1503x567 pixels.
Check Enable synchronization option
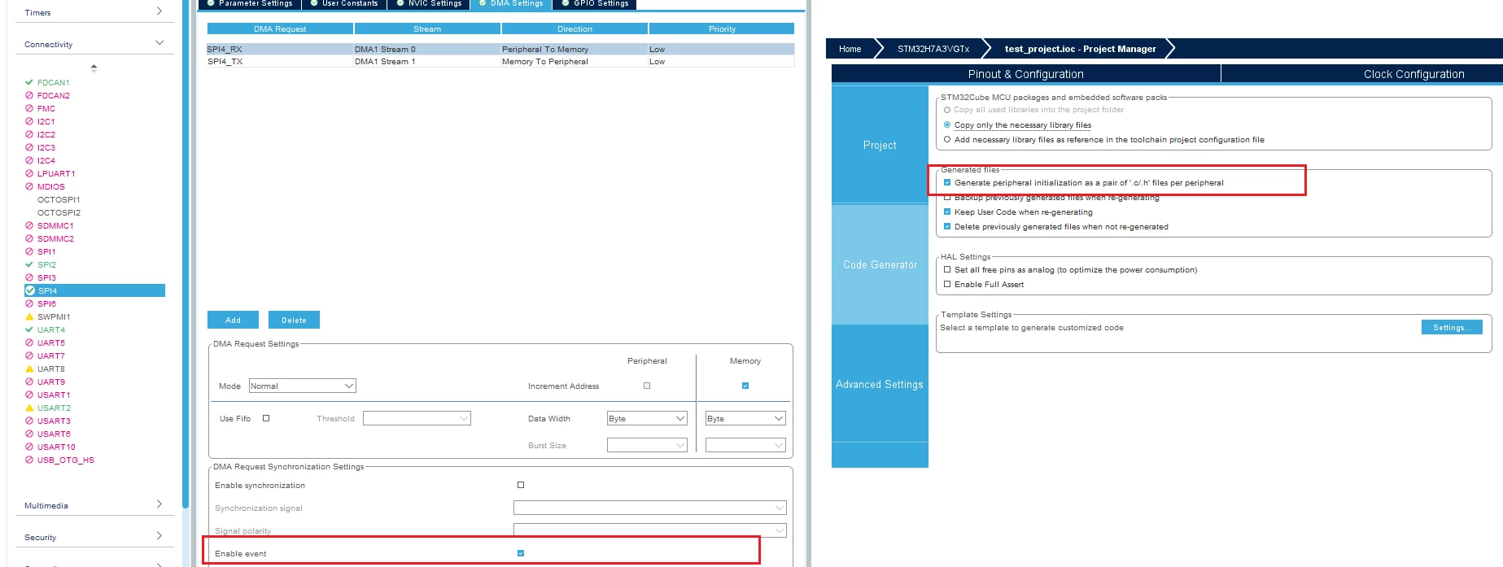click(521, 485)
